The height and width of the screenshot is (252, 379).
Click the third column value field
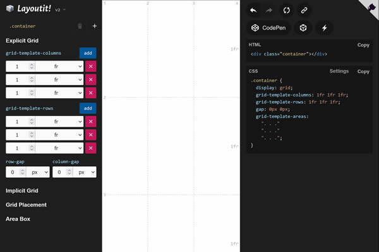coord(21,93)
